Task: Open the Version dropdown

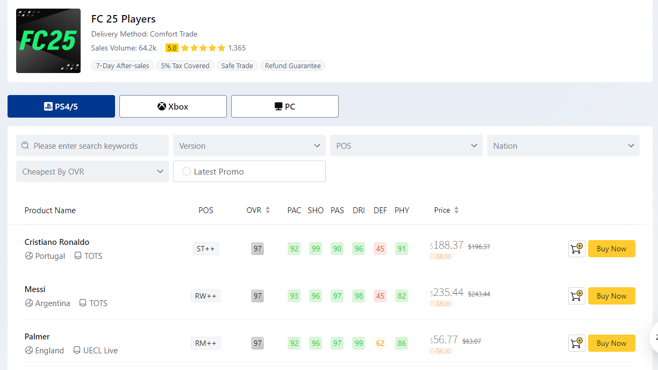Action: click(249, 146)
